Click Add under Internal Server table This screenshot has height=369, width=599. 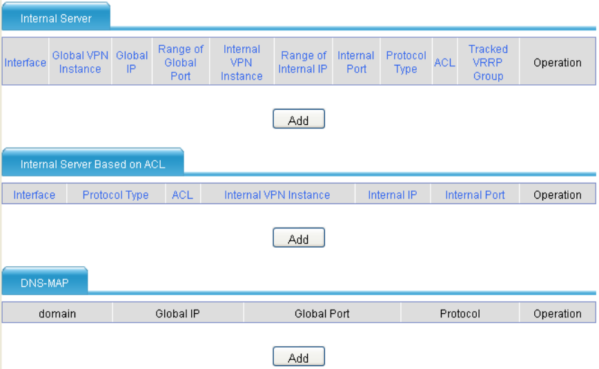tap(299, 119)
